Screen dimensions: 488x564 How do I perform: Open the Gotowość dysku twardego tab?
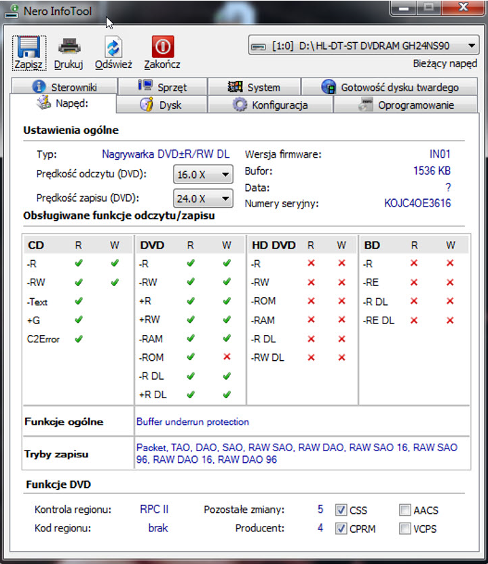point(390,87)
